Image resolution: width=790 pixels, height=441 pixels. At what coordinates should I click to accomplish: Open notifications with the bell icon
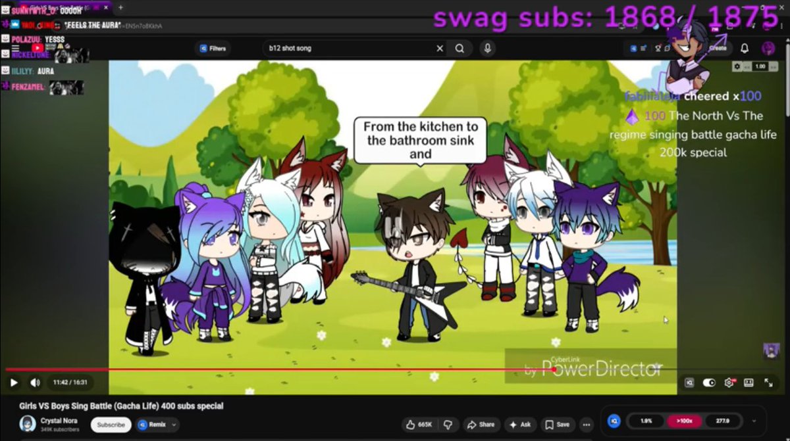click(x=745, y=48)
